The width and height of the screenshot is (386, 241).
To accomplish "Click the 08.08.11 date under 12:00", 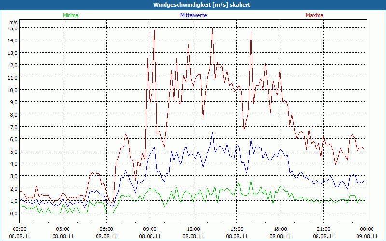I will (193, 236).
